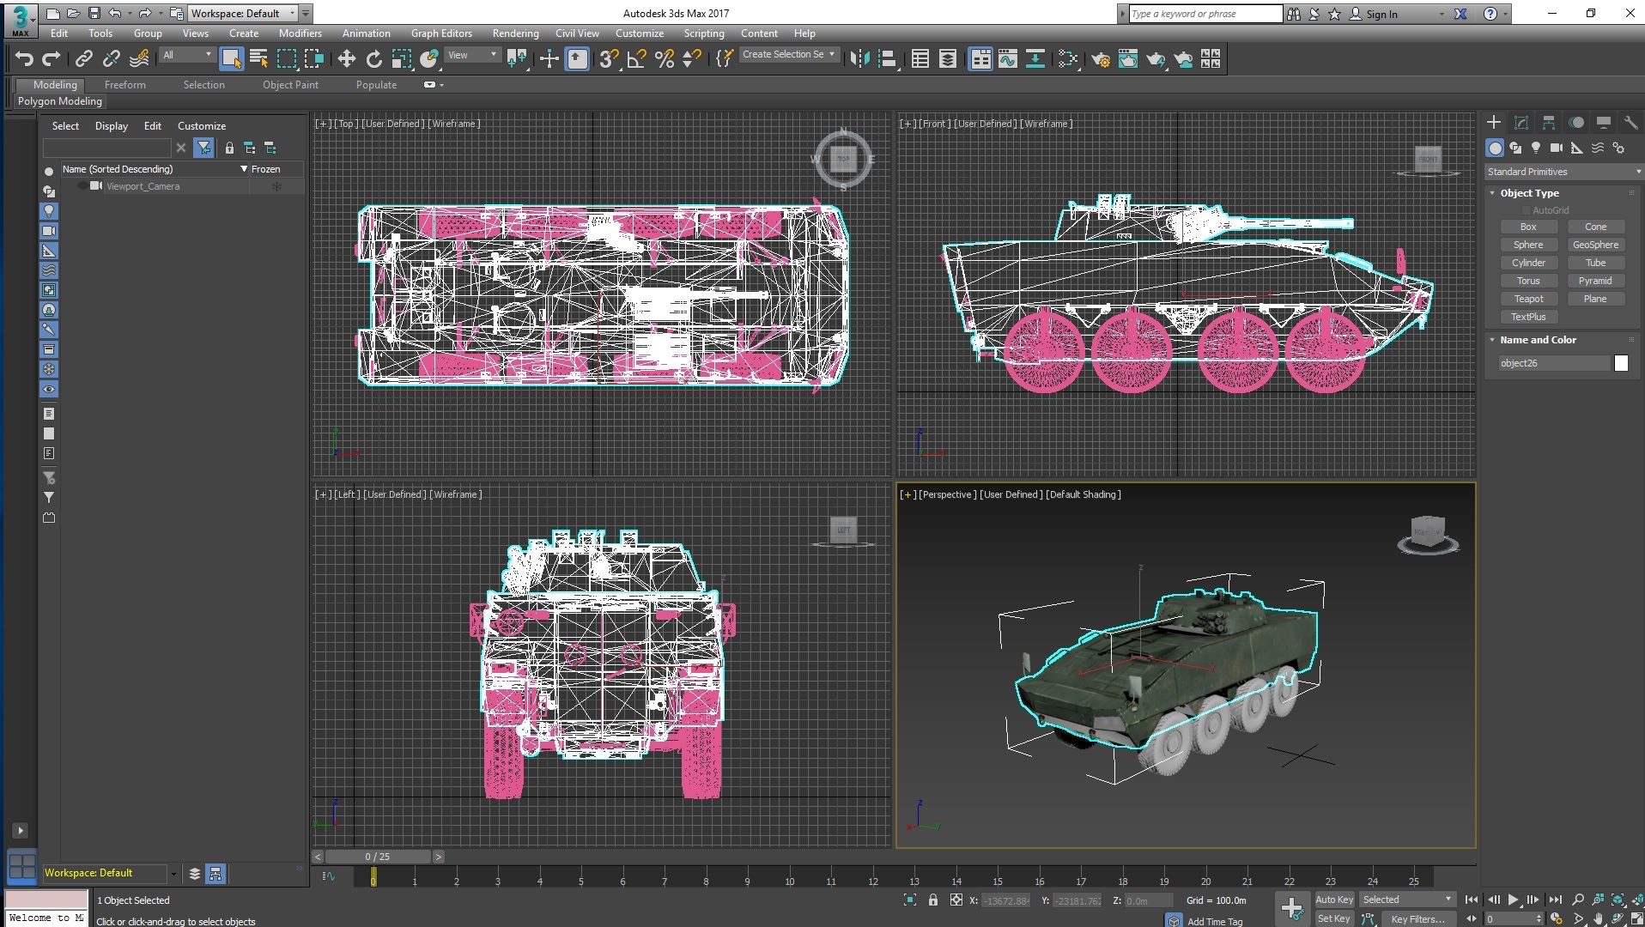Open the Curve Editor icon
Screen dimensions: 1645x927
tap(1008, 58)
